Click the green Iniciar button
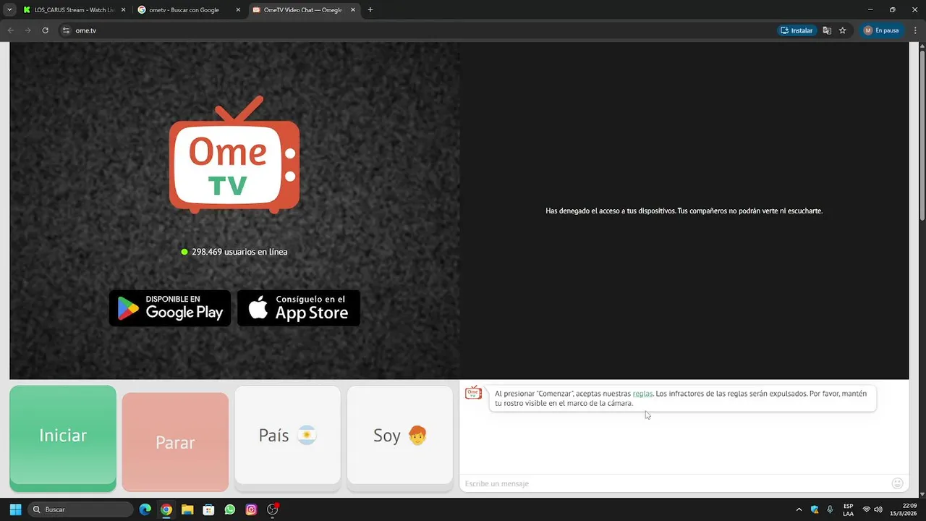This screenshot has width=926, height=521. 63,439
